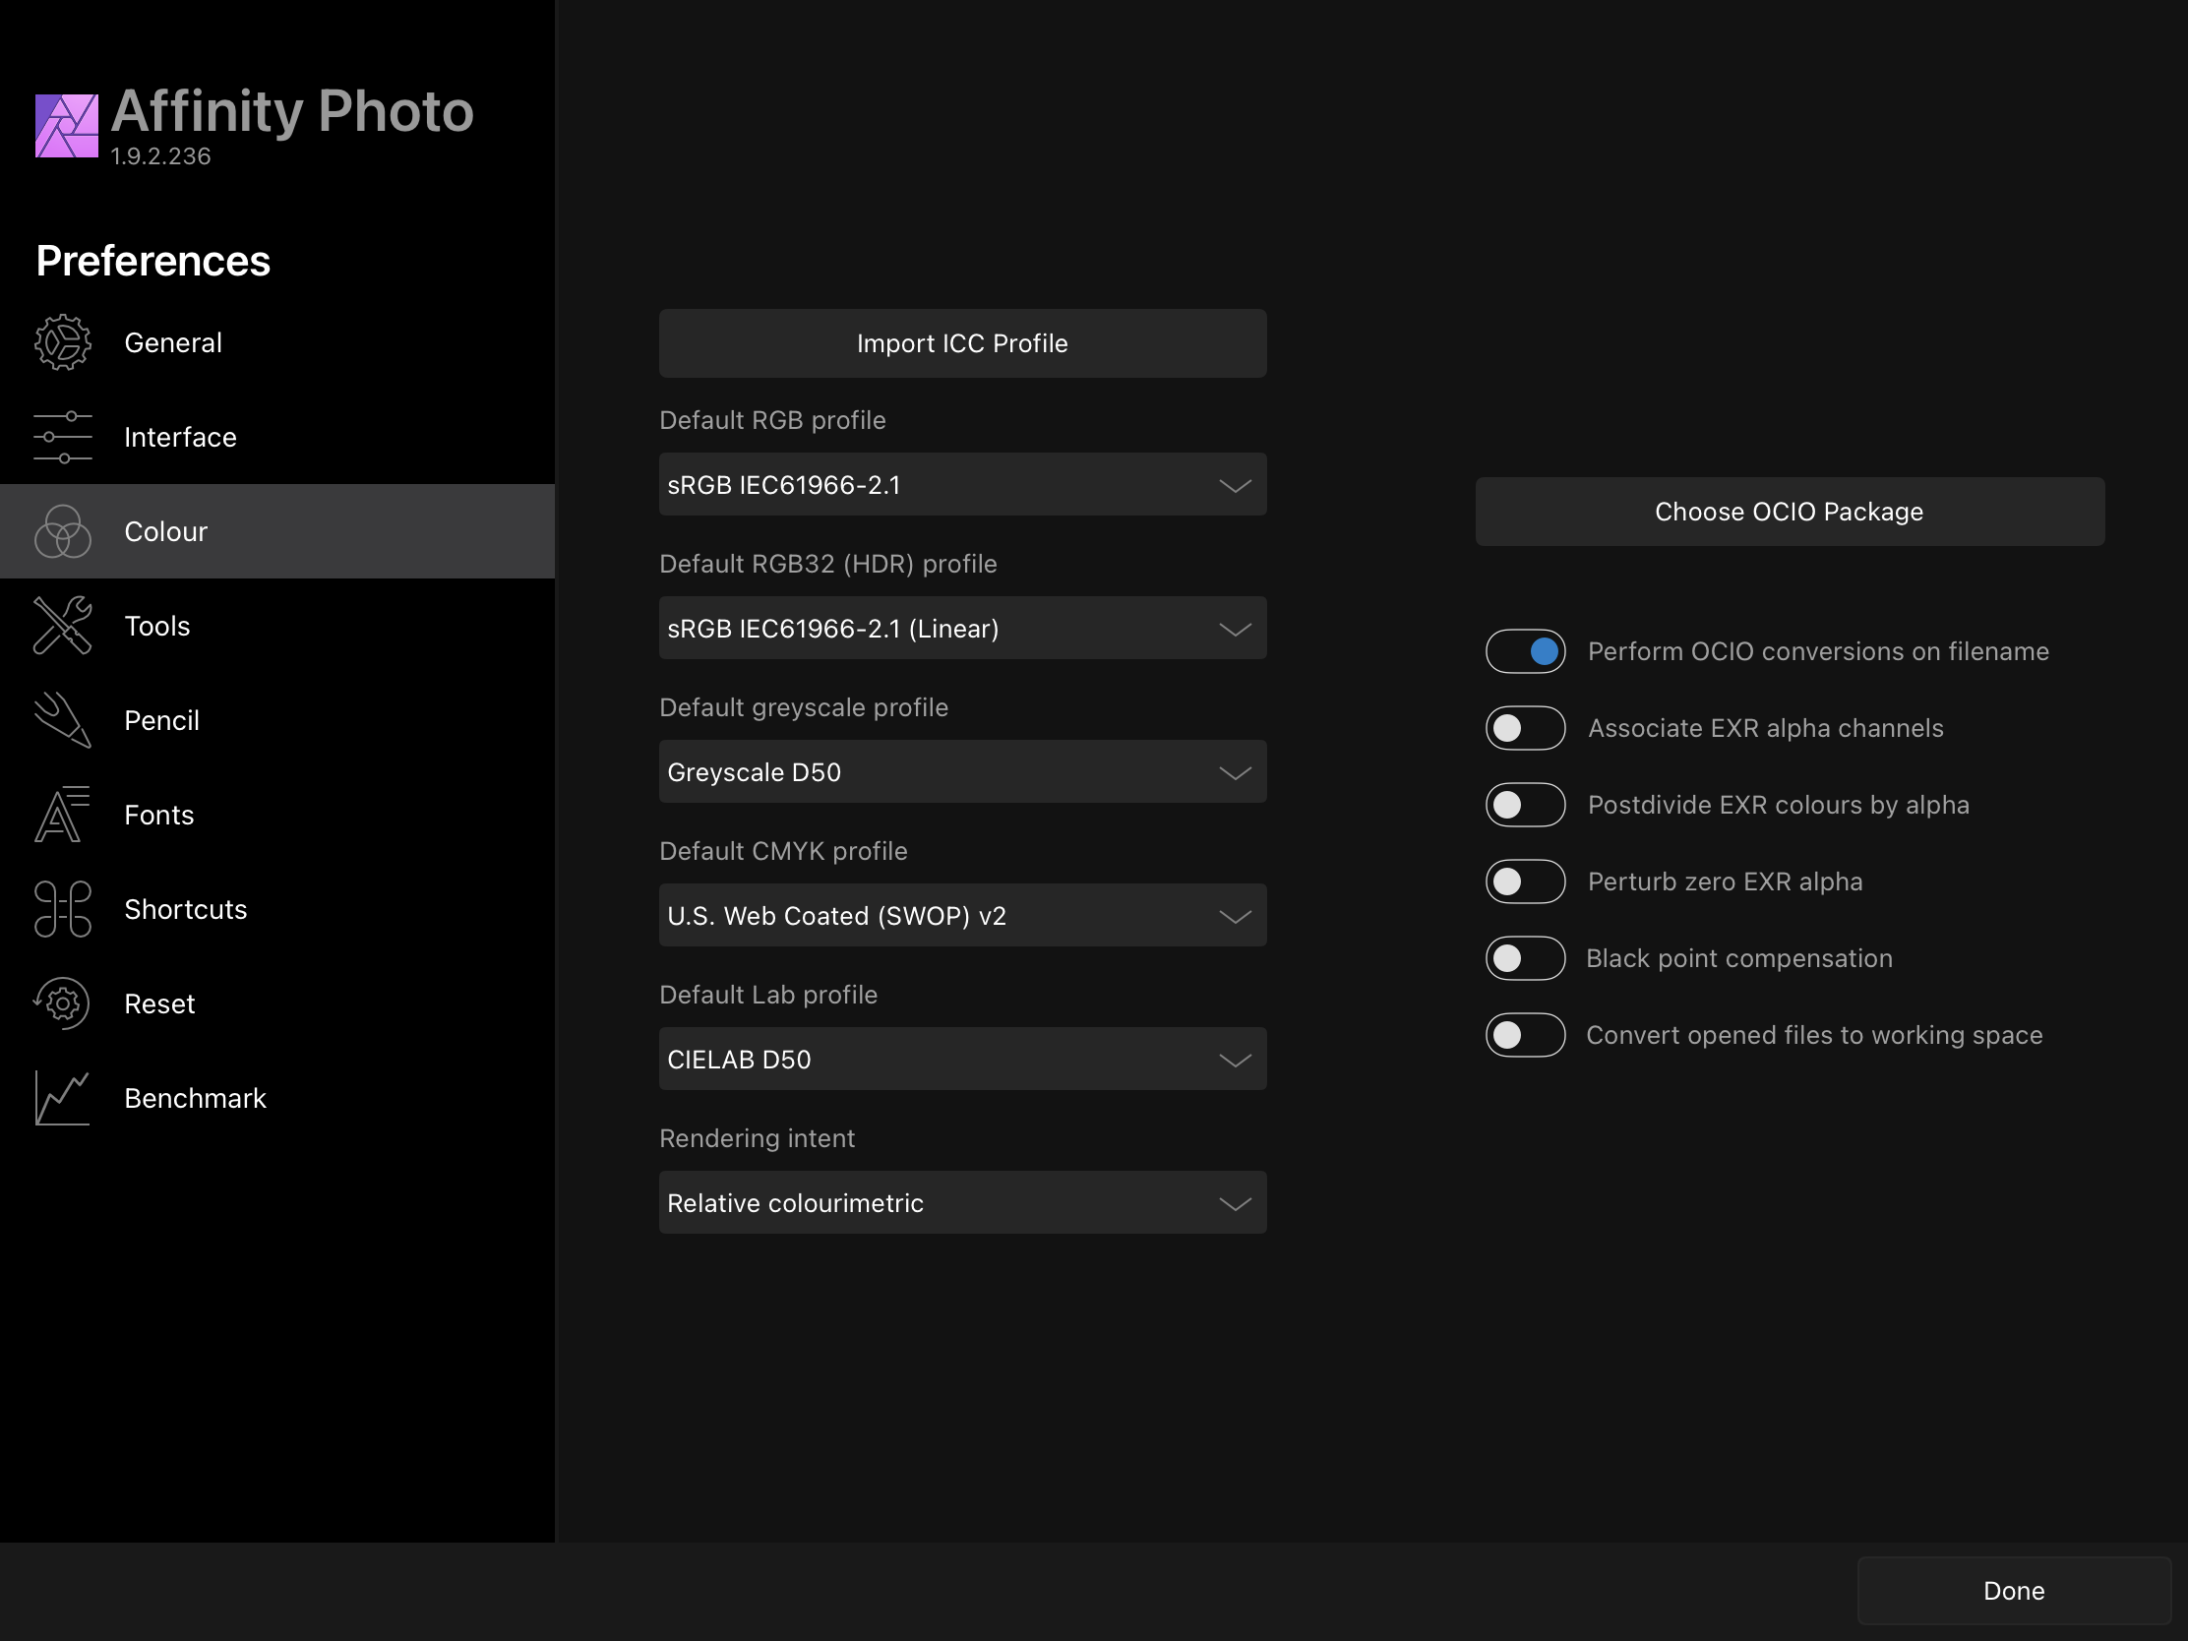Expand the Greyscale D50 profile dropdown
The height and width of the screenshot is (1641, 2188).
tap(962, 771)
